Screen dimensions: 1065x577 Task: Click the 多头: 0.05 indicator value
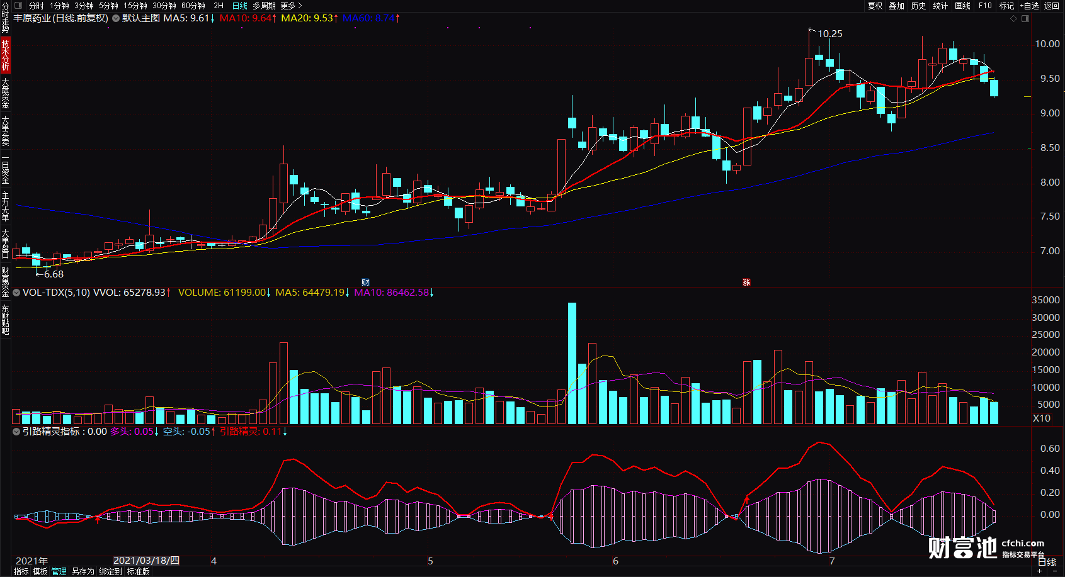point(135,432)
